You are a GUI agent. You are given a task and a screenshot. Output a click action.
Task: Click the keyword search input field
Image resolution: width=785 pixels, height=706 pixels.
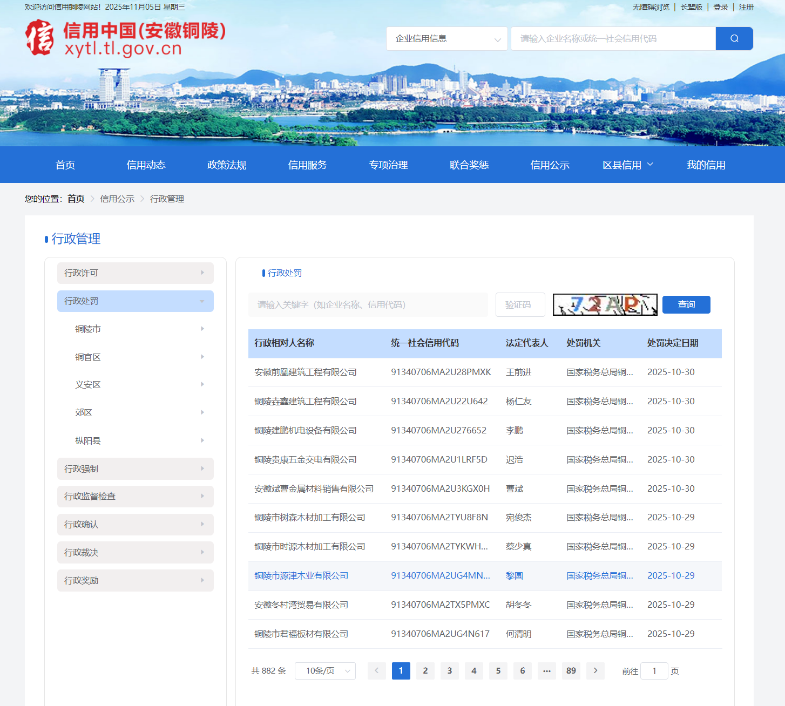point(368,304)
